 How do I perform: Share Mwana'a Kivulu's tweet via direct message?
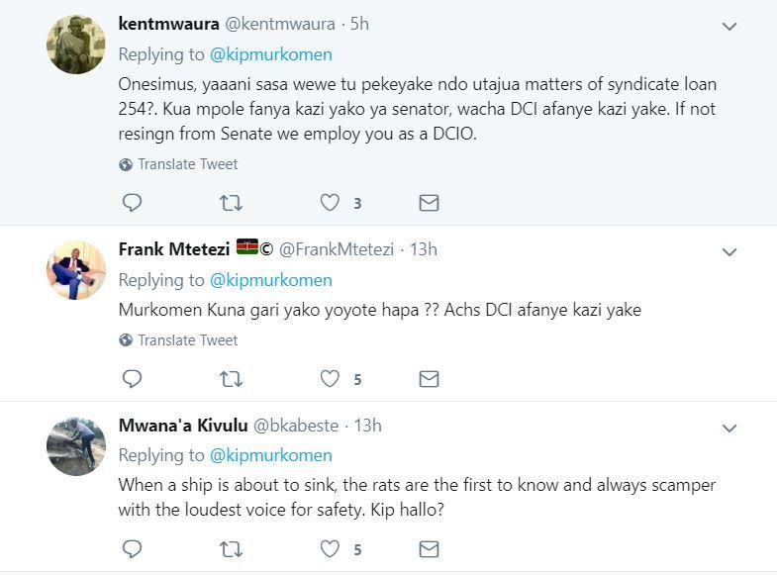pos(429,548)
